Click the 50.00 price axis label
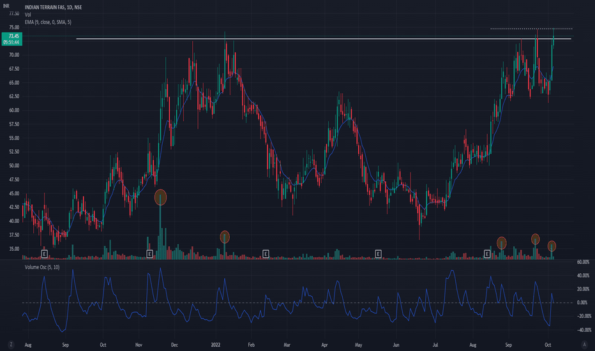The image size is (595, 351). tap(14, 166)
